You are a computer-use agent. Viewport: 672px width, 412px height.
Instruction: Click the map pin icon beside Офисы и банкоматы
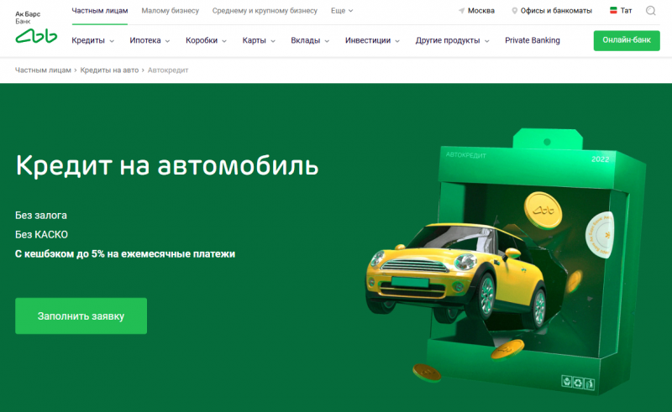pos(514,11)
